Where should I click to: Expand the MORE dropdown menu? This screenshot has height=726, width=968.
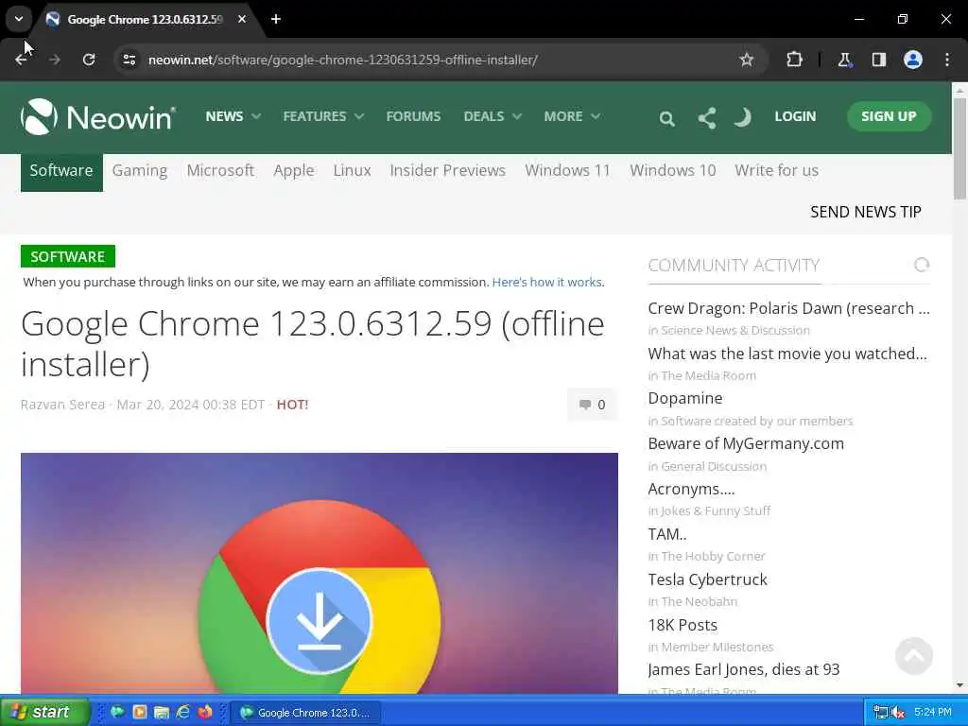tap(572, 116)
